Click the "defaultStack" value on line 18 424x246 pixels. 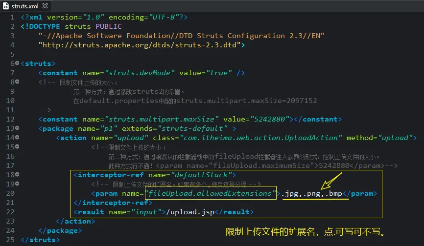pyautogui.click(x=201, y=175)
